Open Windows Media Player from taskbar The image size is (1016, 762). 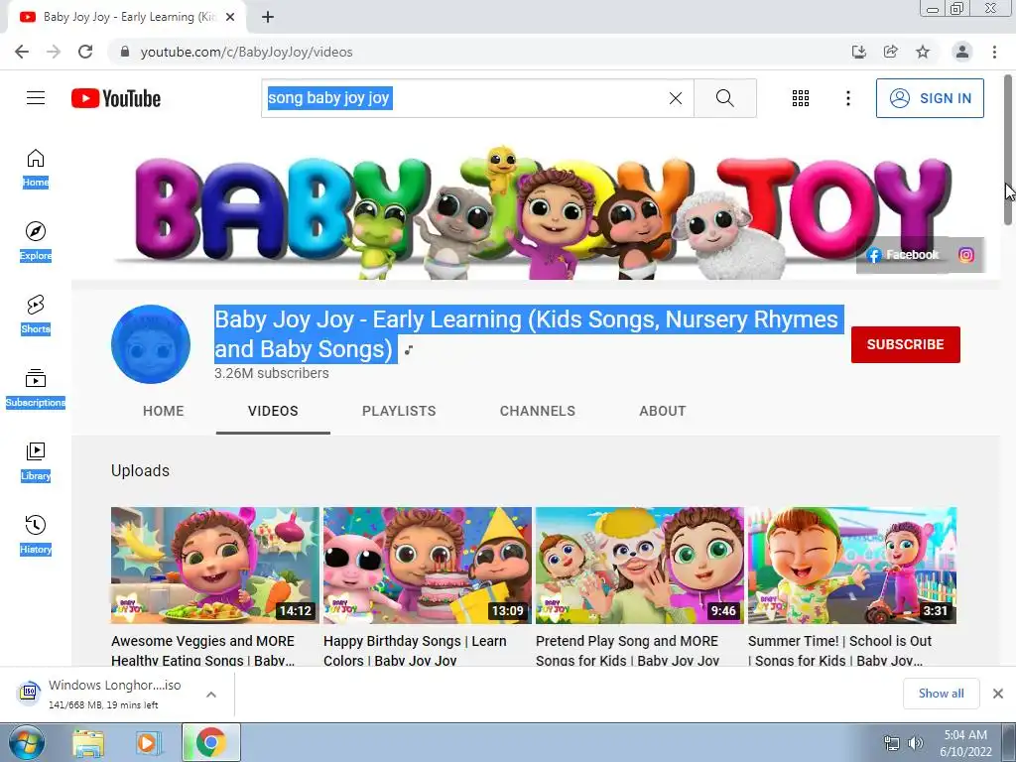pos(147,742)
